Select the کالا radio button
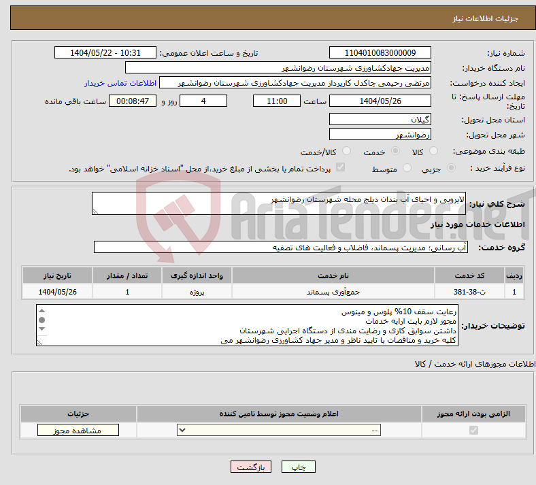The image size is (536, 485). click(434, 152)
